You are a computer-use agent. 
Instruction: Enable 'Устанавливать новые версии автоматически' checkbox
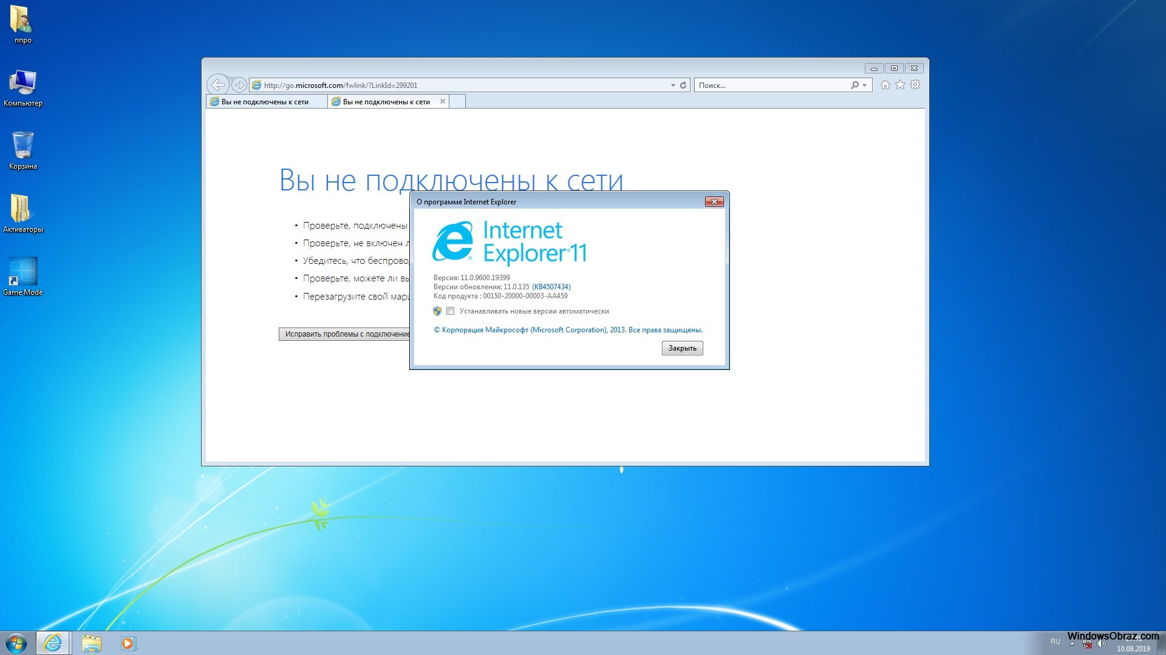(x=450, y=311)
